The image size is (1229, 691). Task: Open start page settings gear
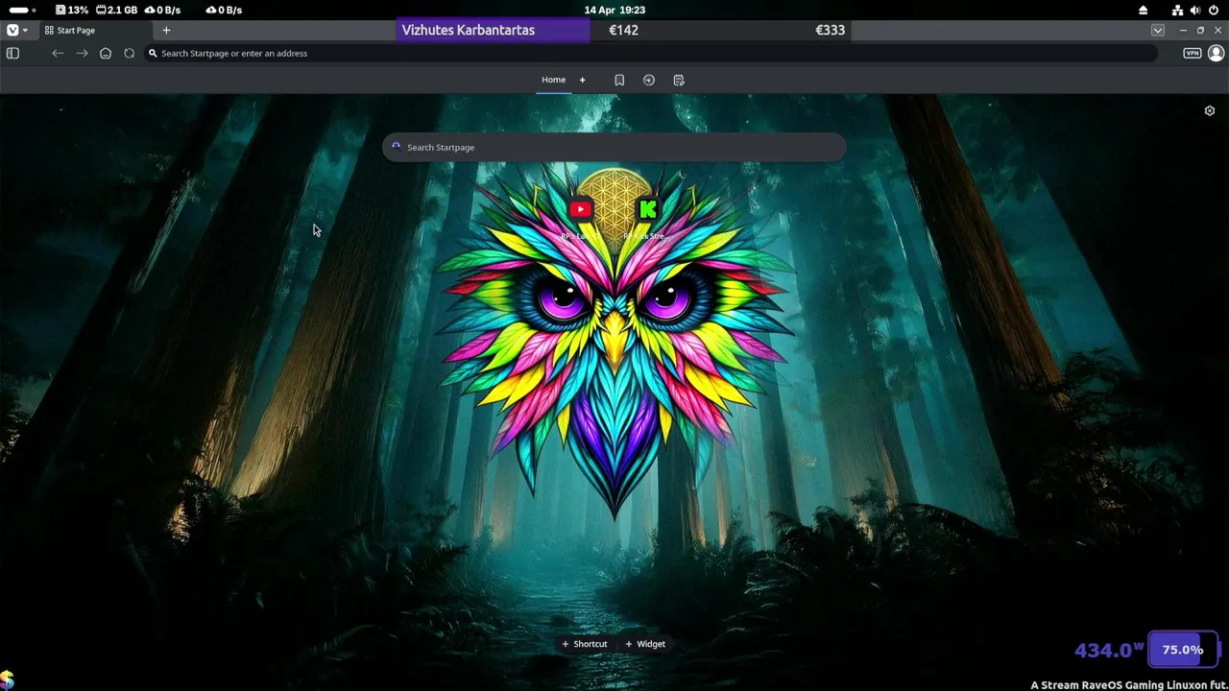tap(1210, 110)
